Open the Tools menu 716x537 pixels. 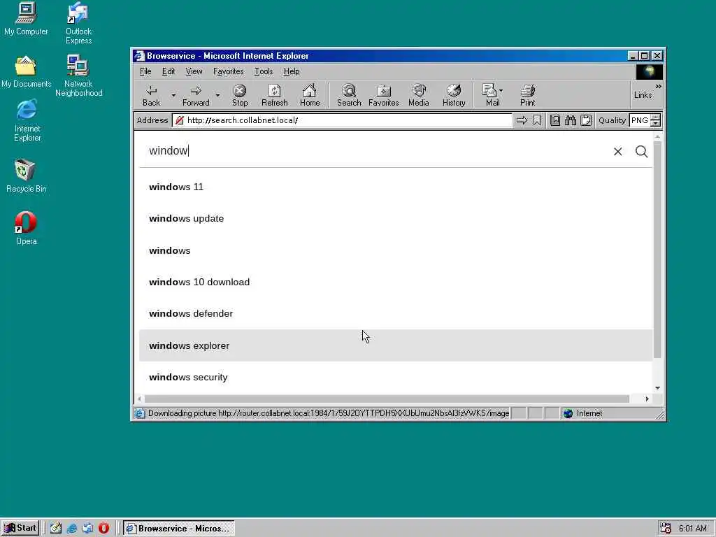click(x=264, y=71)
